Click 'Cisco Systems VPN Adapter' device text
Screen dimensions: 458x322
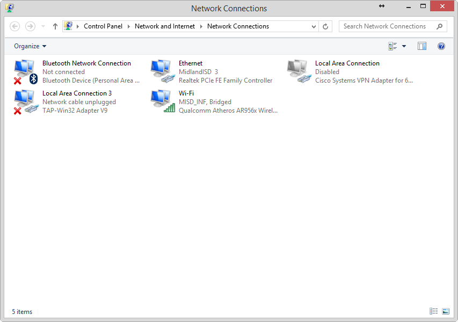[x=364, y=80]
